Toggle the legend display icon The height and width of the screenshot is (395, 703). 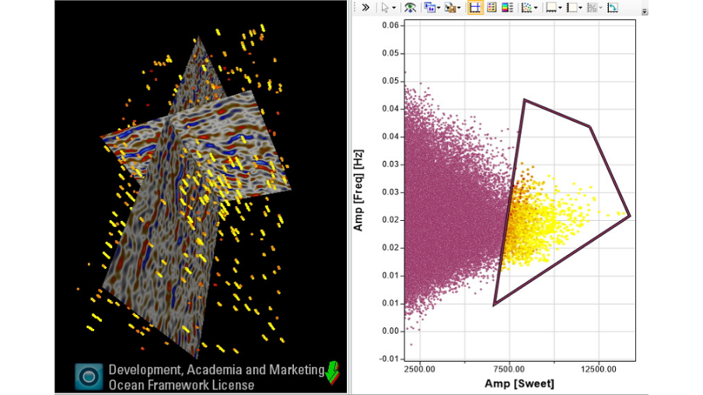491,8
